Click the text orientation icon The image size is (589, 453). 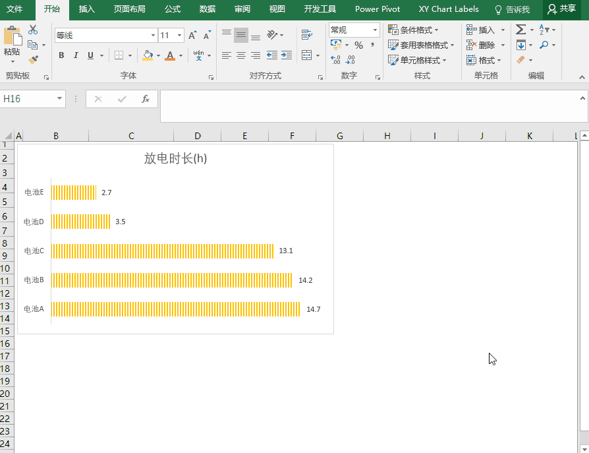click(x=272, y=36)
